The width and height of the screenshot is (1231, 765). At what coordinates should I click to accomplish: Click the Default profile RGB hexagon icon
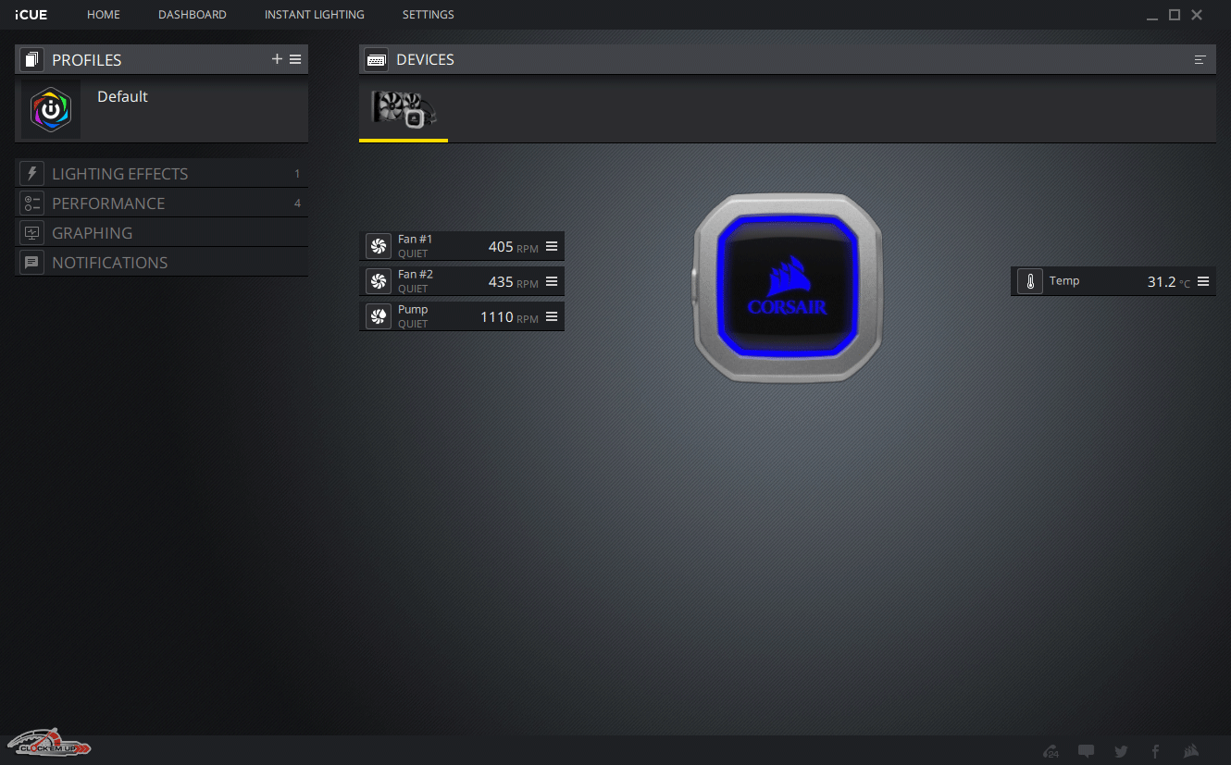pyautogui.click(x=51, y=109)
